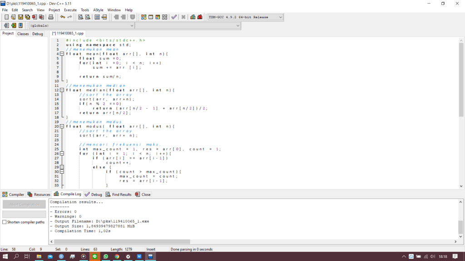The height and width of the screenshot is (261, 465).
Task: Collapse the mean function fold marker
Action: coord(62,54)
